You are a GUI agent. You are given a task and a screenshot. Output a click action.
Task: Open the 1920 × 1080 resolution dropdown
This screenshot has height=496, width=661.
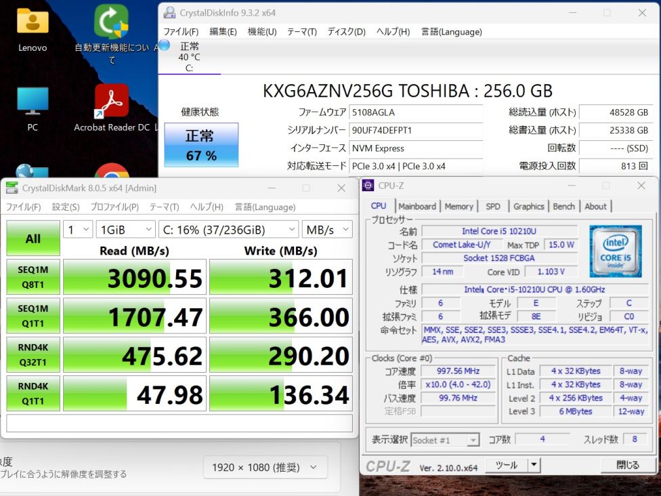click(x=265, y=467)
